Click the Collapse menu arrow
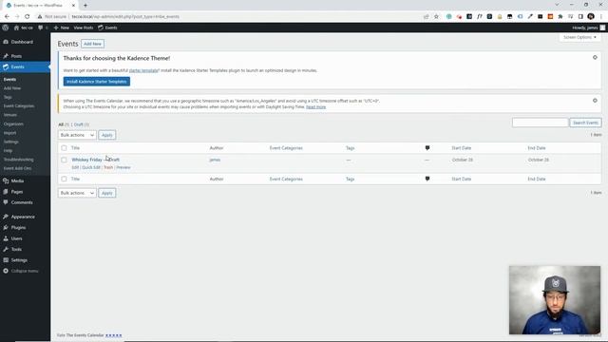 click(x=6, y=271)
